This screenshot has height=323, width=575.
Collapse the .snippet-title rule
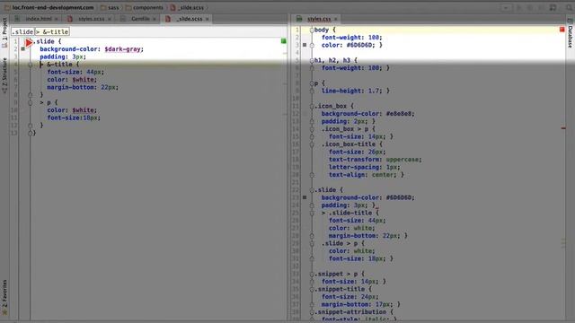[312, 289]
